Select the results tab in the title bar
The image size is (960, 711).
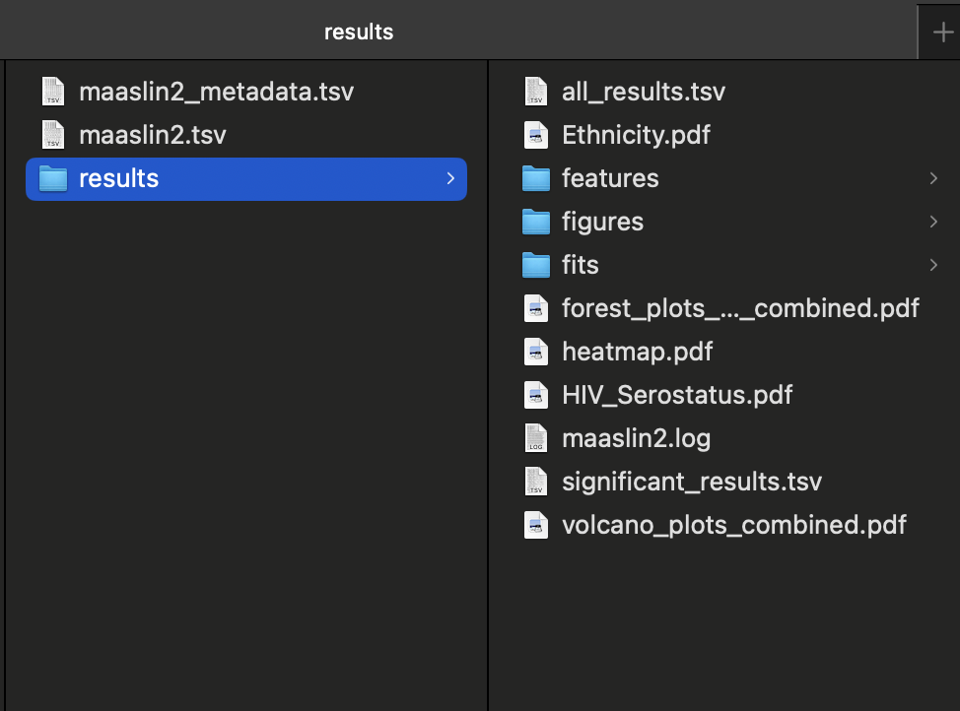click(359, 32)
